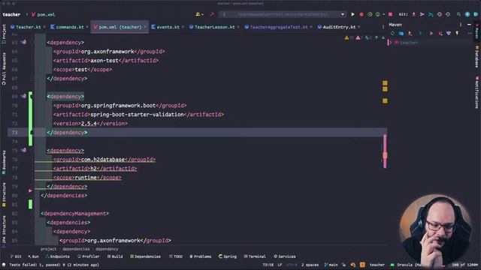Click Maven generate sources folder icon
This screenshot has height=270, width=481.
(x=401, y=33)
